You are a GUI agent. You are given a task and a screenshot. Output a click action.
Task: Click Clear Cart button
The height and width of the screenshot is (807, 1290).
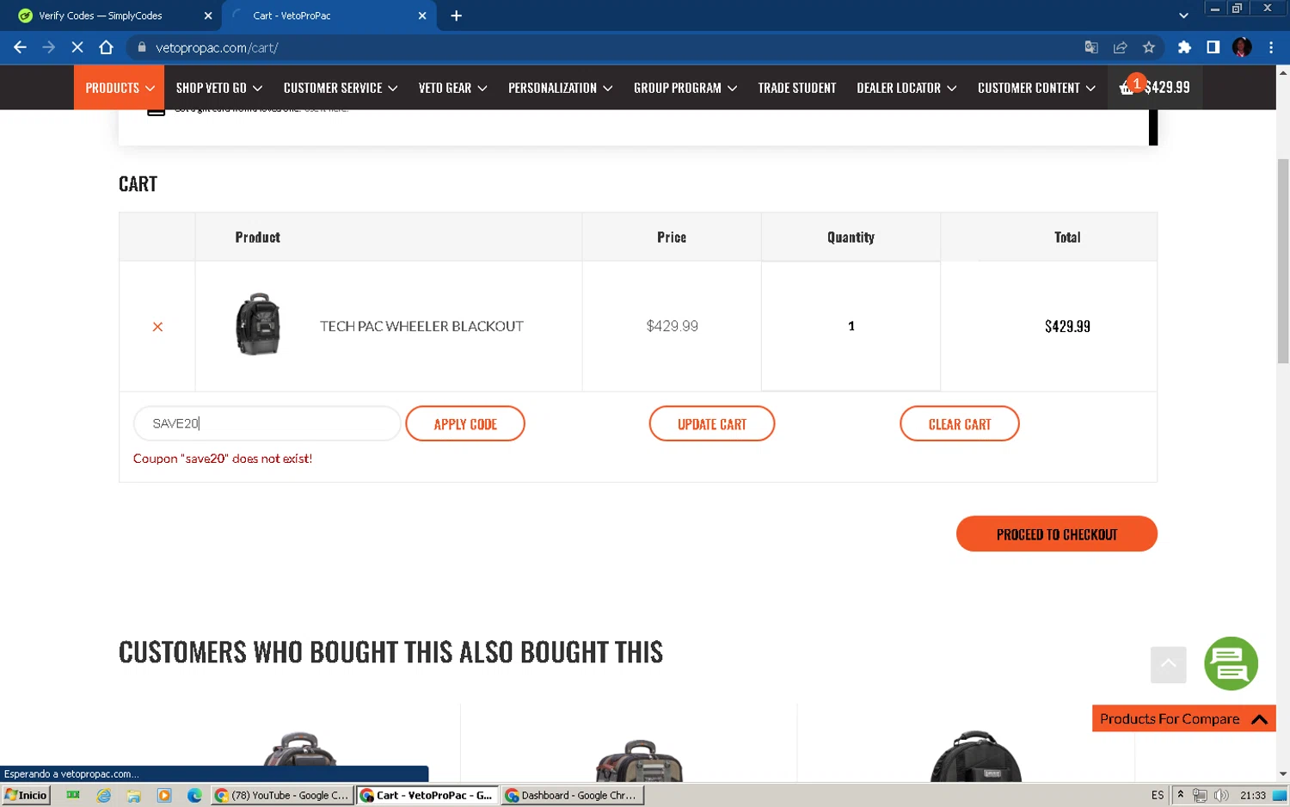[x=960, y=423]
